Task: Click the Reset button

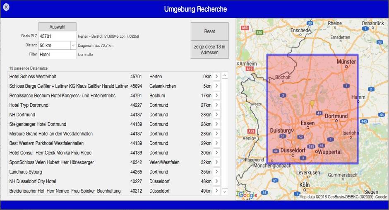Action: [x=210, y=31]
